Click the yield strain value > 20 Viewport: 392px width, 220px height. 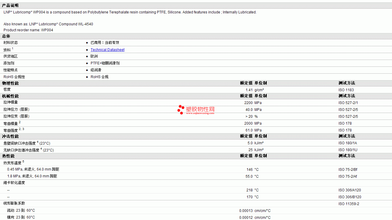249,117
